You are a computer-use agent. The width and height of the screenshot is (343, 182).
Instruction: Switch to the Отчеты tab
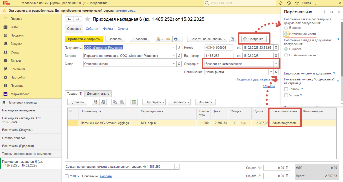(123, 29)
